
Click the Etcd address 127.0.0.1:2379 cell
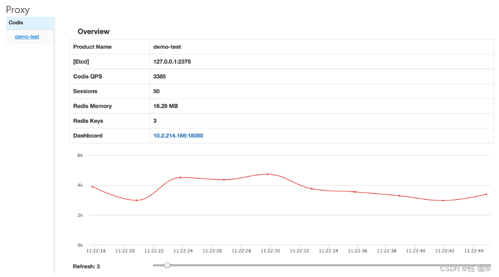172,62
